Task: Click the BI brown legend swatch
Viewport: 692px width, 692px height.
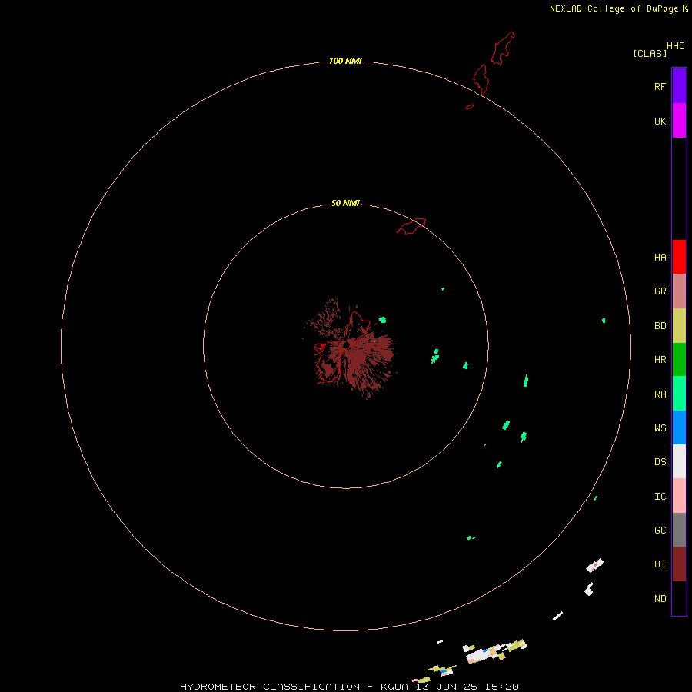Action: 679,564
